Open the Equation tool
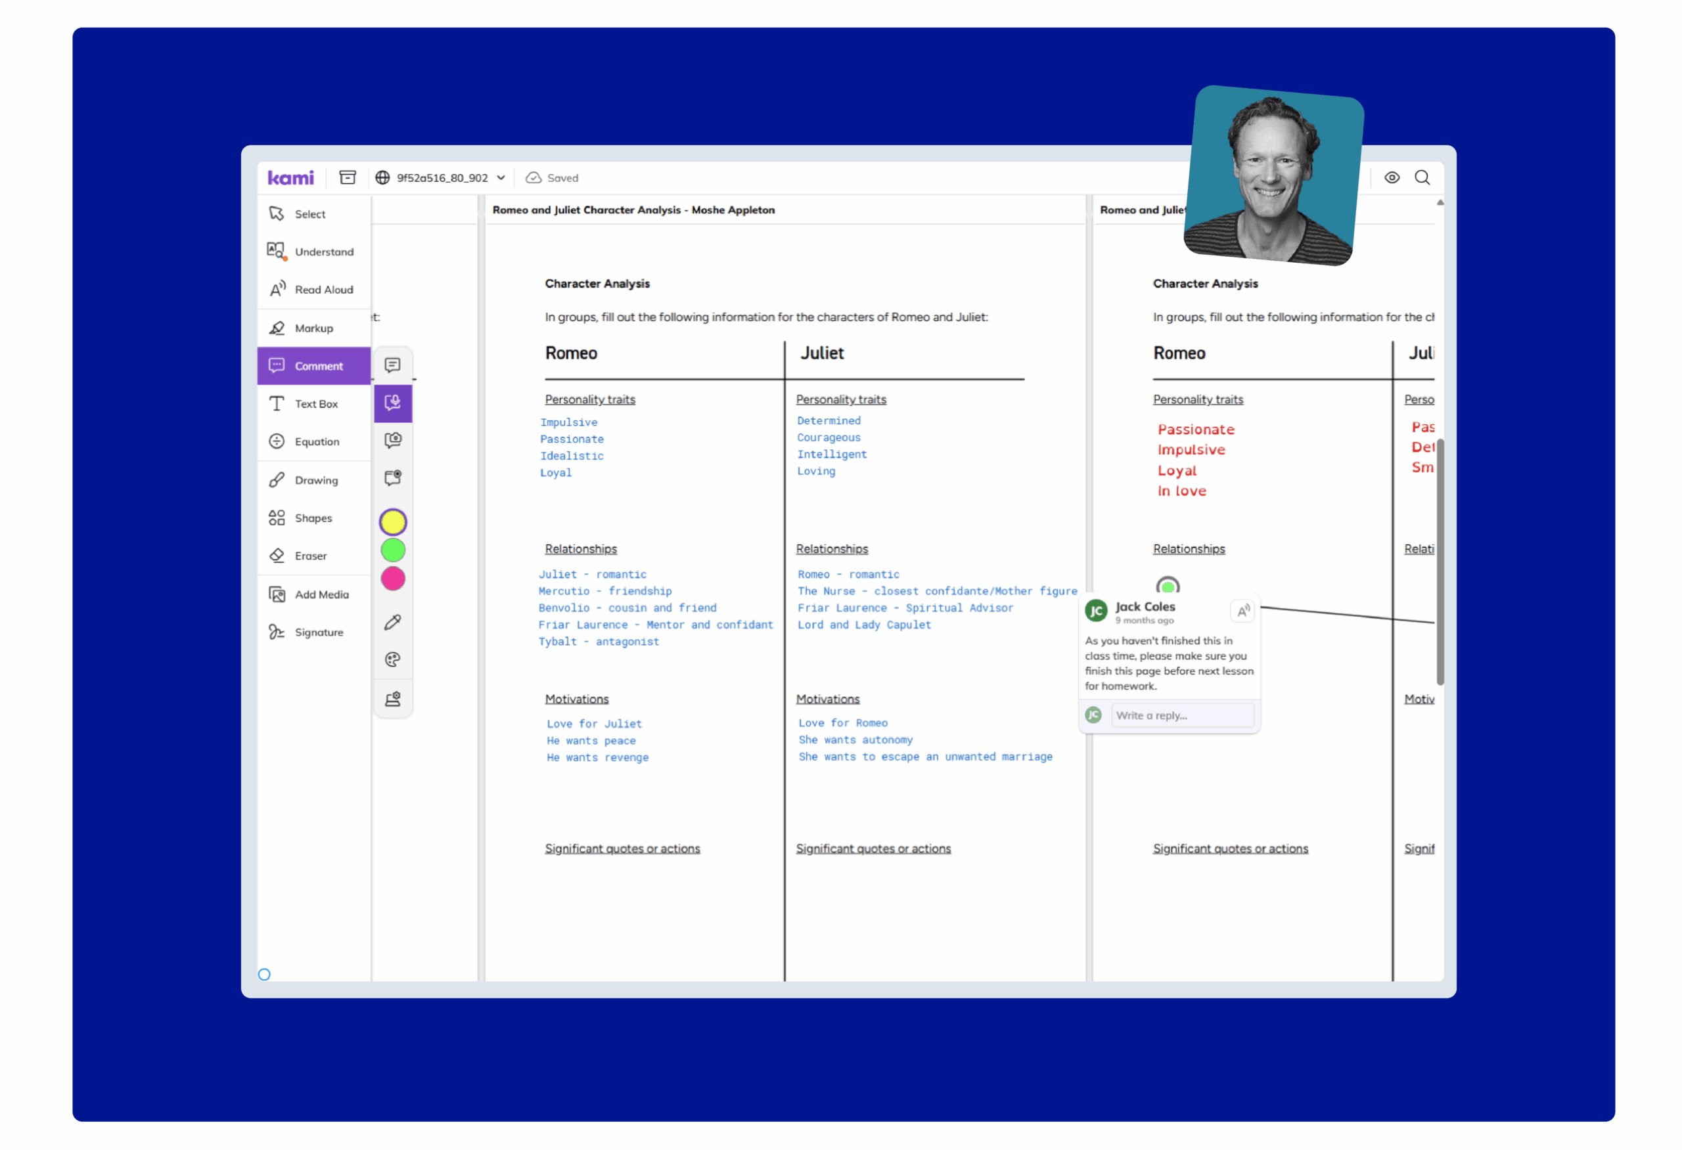This screenshot has width=1682, height=1150. [x=313, y=441]
